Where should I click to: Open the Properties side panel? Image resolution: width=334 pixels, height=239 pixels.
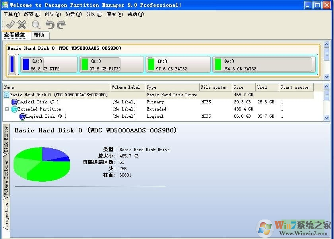pyautogui.click(x=6, y=210)
